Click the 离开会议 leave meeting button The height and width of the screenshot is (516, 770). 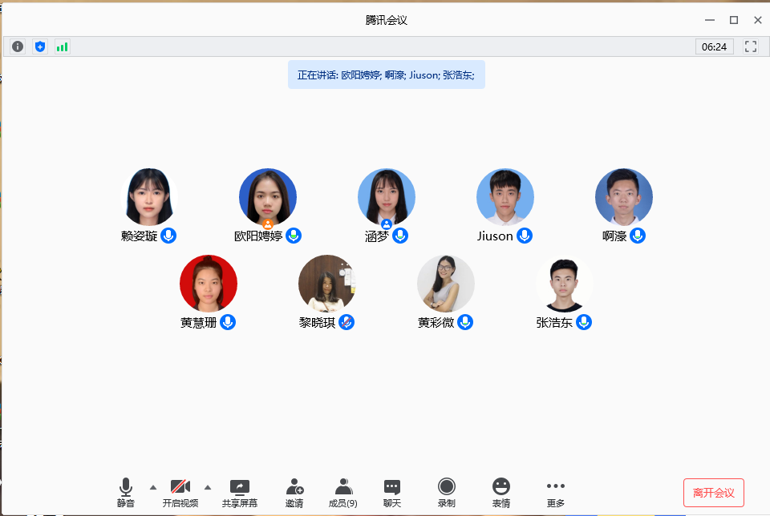714,493
